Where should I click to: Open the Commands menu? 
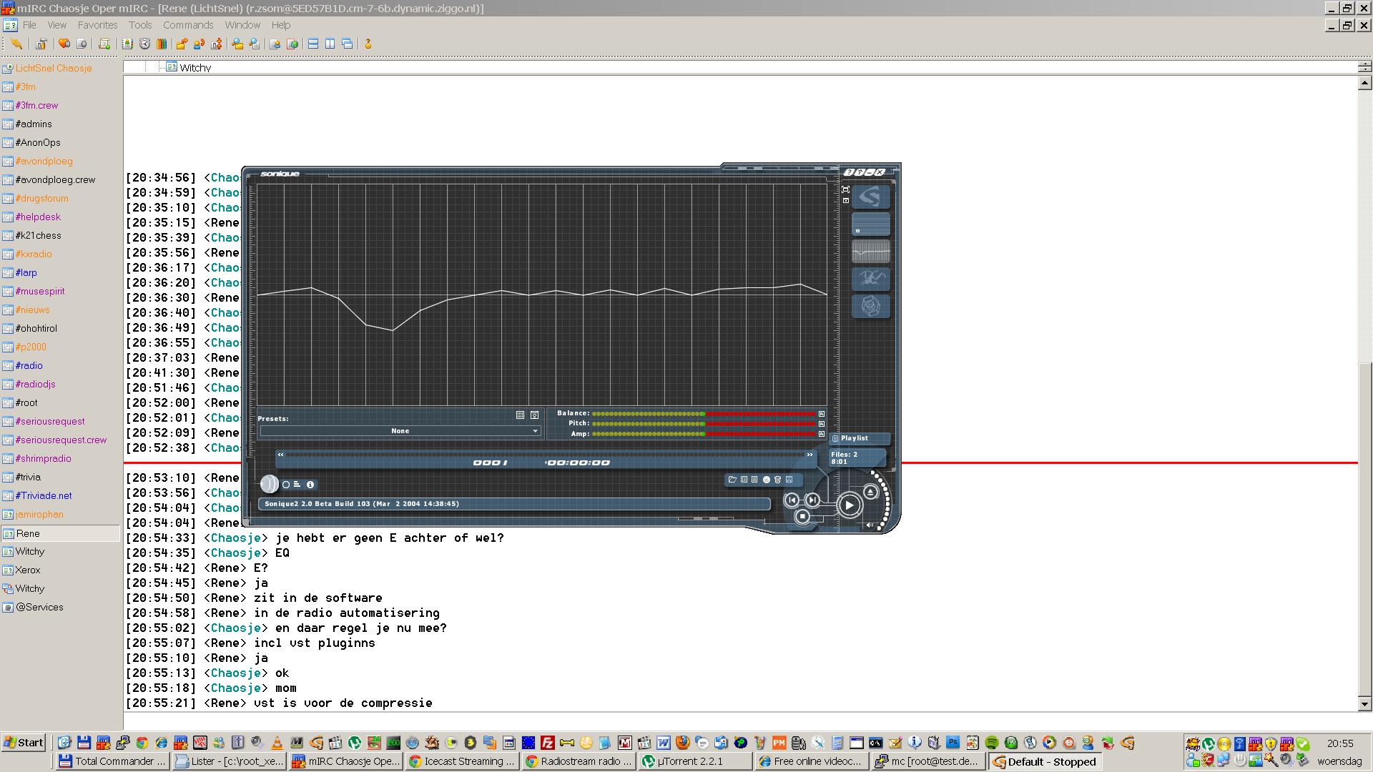click(x=188, y=25)
